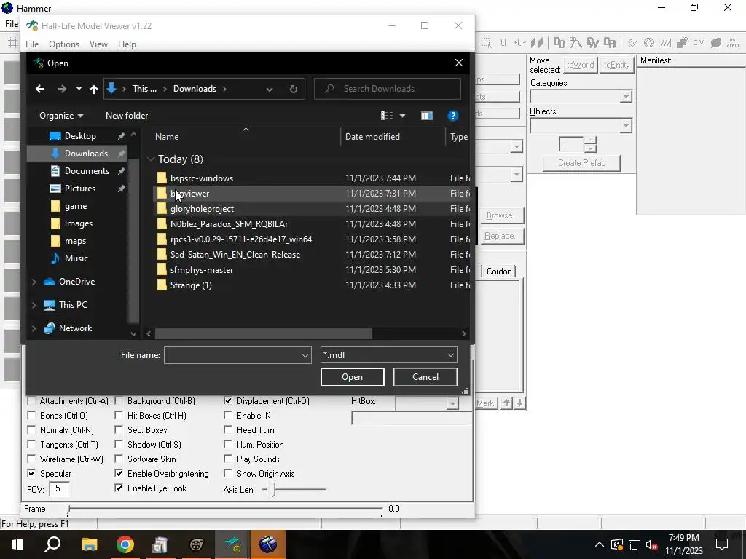Enable Wireframe (Ctrl-W) checkbox

click(31, 459)
